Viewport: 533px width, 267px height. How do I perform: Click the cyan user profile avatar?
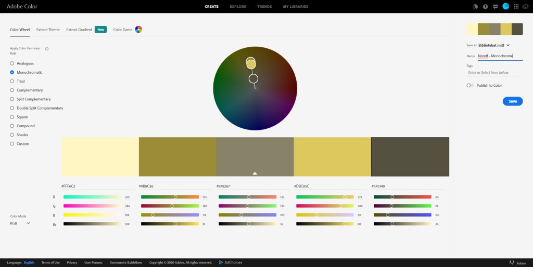click(x=505, y=6)
